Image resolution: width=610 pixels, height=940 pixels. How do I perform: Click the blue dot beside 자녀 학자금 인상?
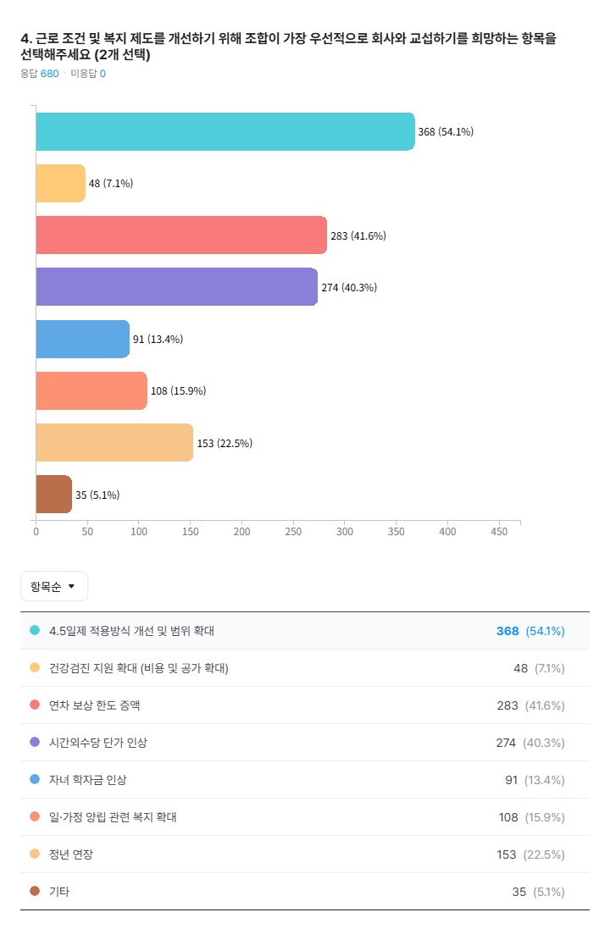(35, 780)
